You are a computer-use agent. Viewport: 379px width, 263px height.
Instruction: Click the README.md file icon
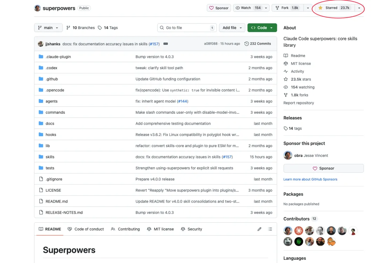41,201
